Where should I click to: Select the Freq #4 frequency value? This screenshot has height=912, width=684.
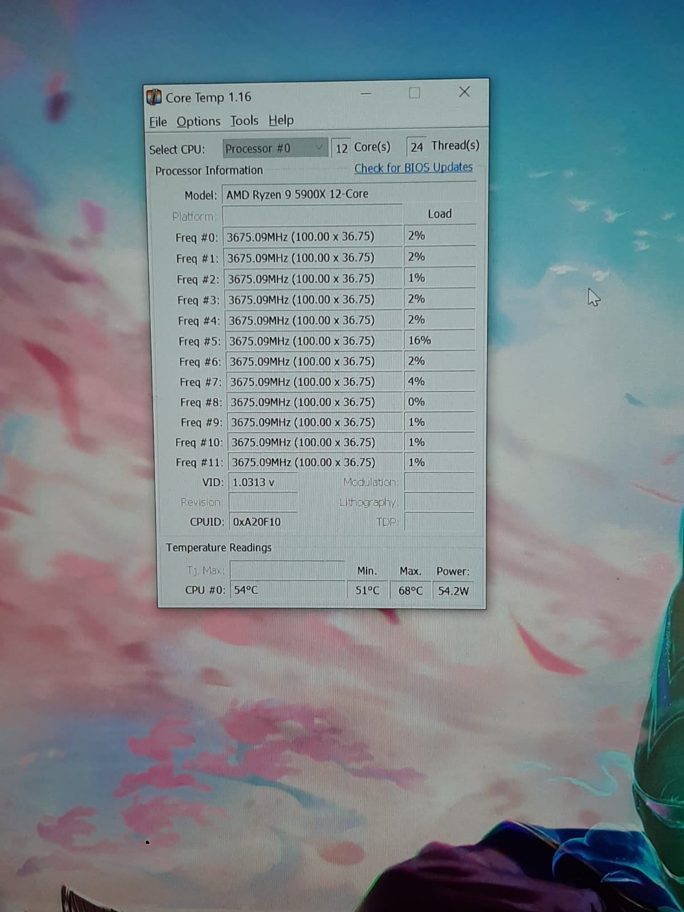click(x=313, y=320)
